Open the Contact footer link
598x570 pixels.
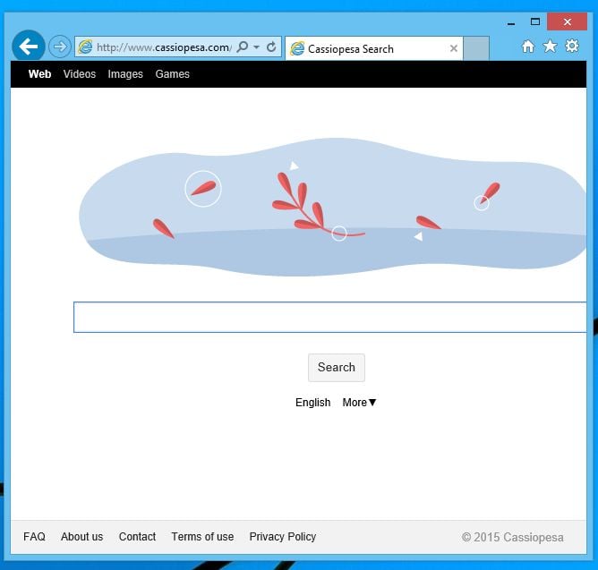137,537
